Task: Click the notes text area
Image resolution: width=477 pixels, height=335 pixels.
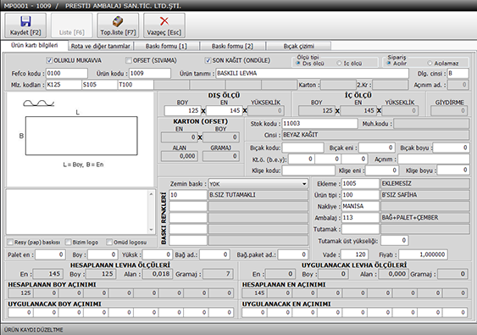Action: (x=77, y=212)
